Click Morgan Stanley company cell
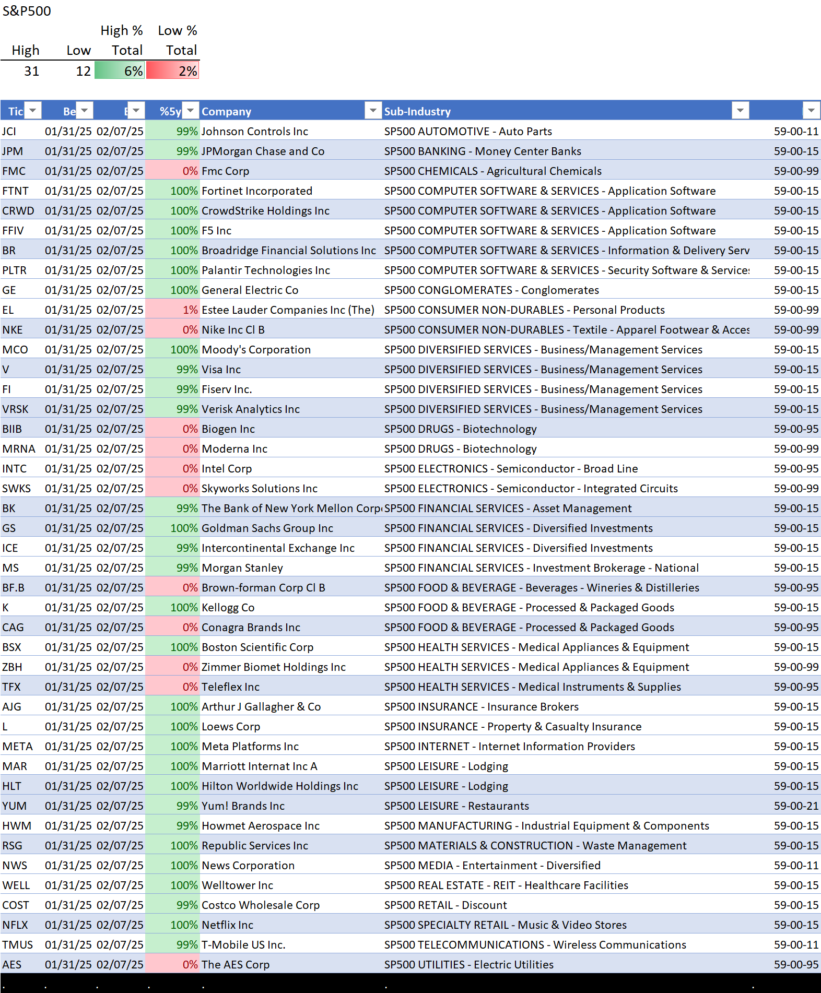 pyautogui.click(x=290, y=568)
